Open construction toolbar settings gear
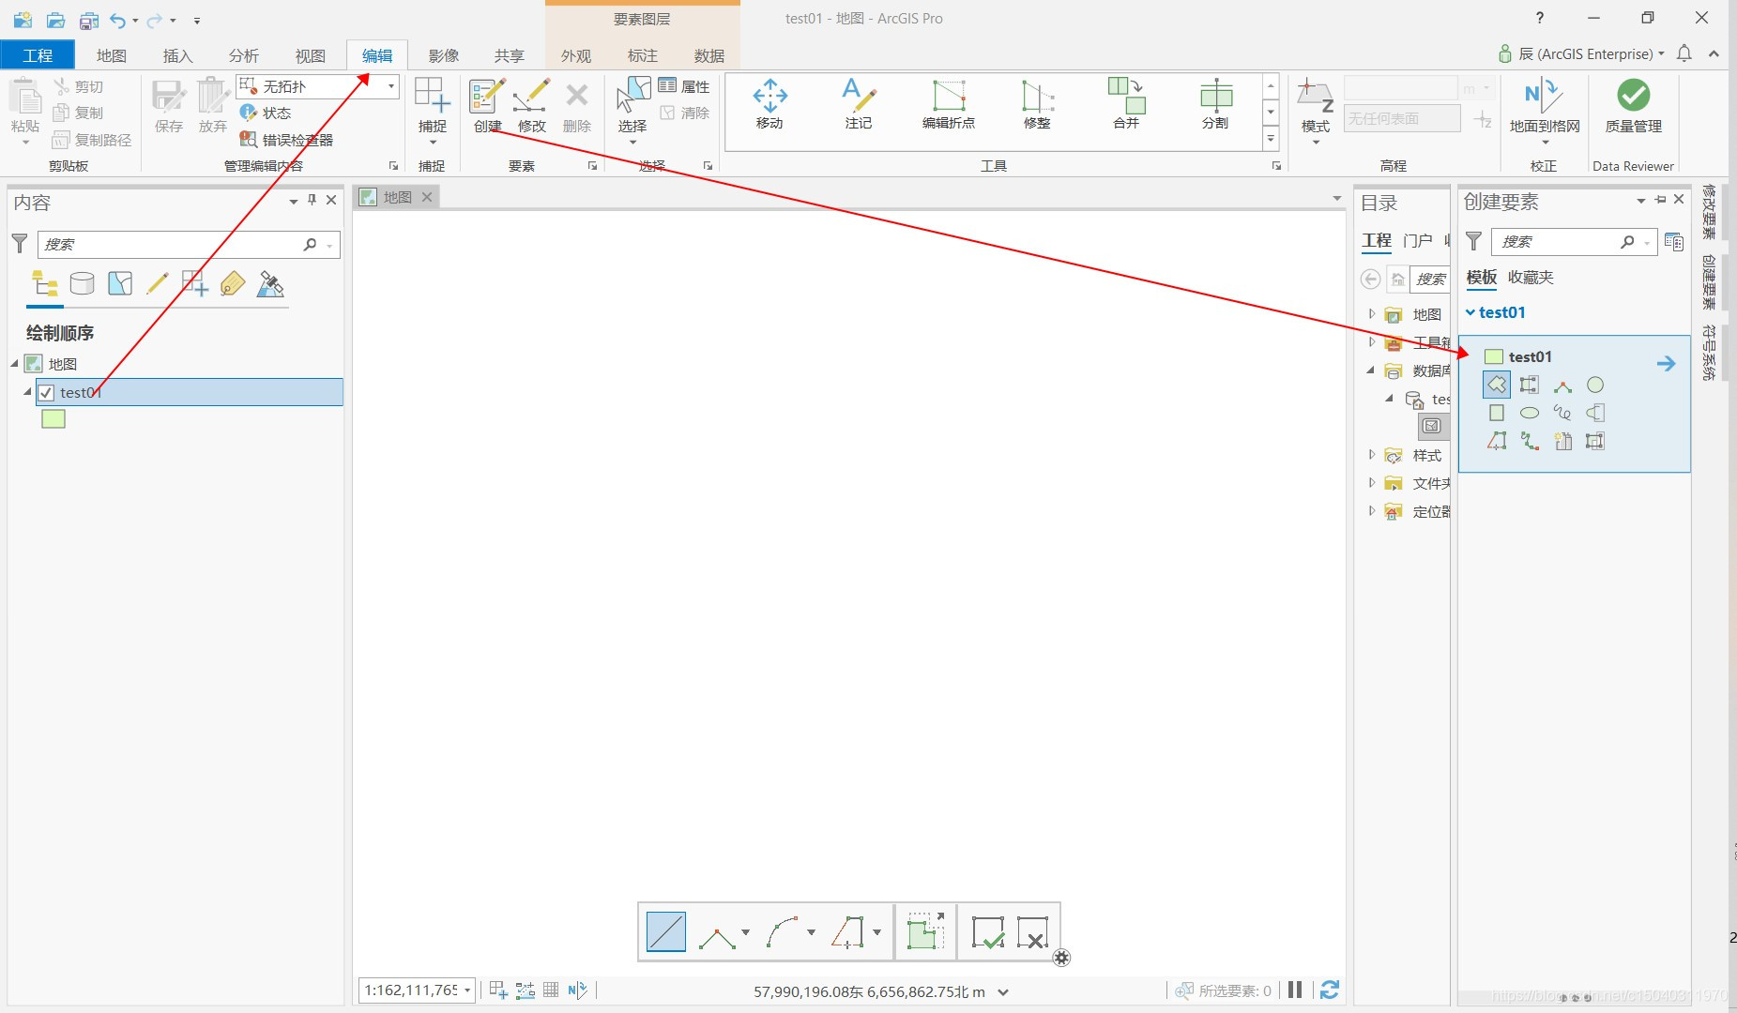The height and width of the screenshot is (1013, 1737). pyautogui.click(x=1061, y=958)
